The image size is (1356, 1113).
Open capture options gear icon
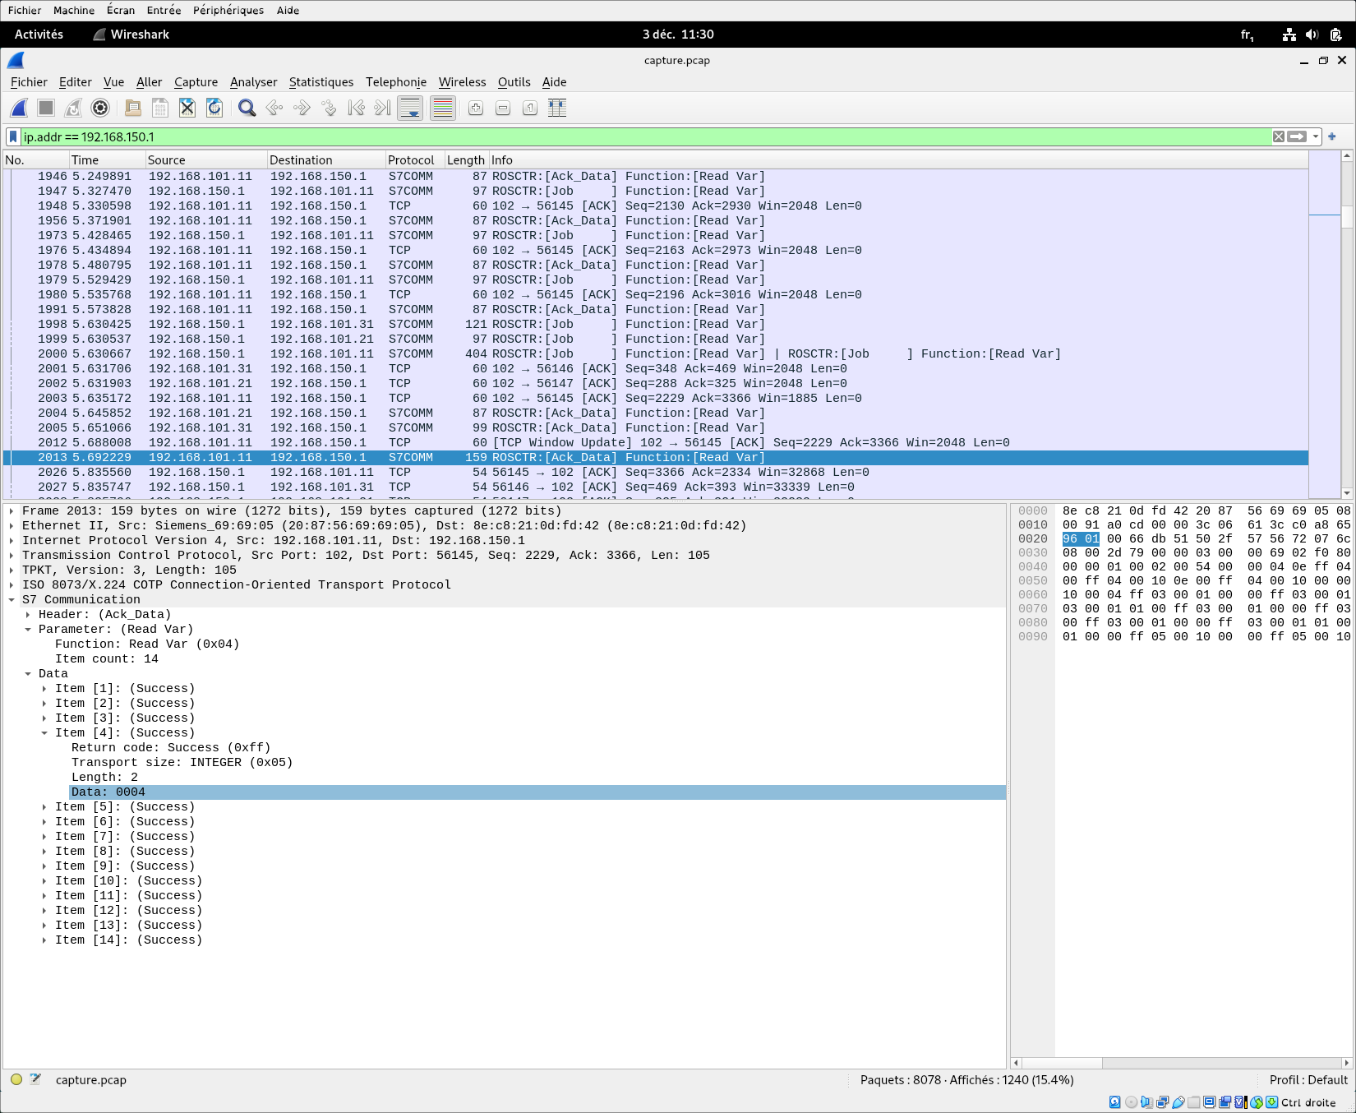click(x=100, y=108)
